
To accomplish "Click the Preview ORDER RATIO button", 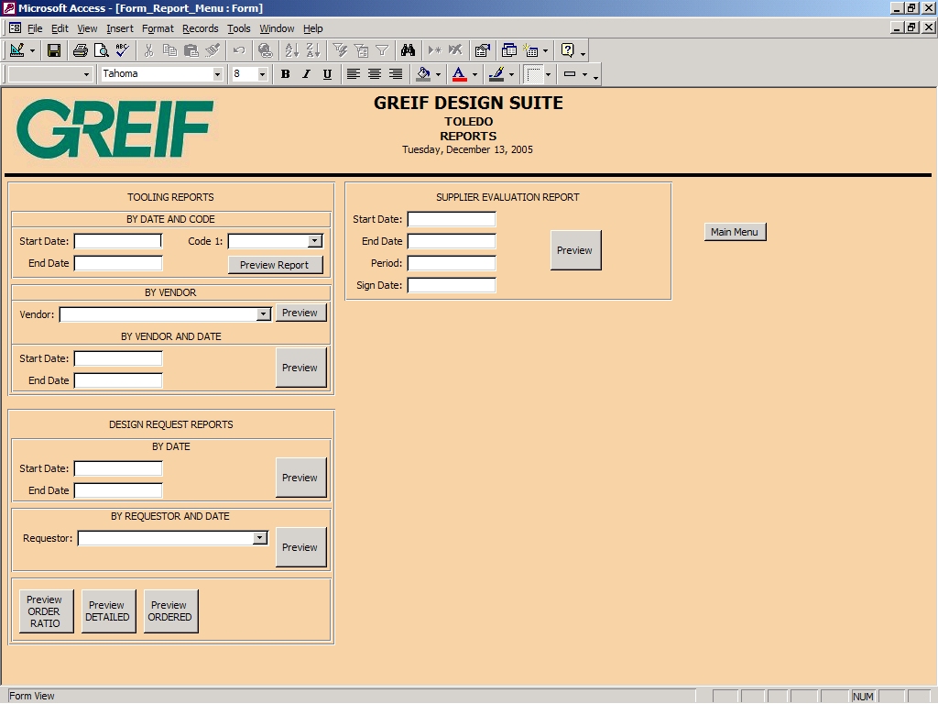I will (x=46, y=611).
